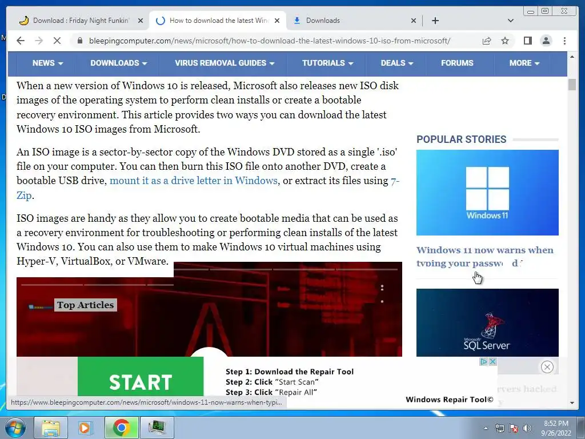Open the Chrome profile avatar

pyautogui.click(x=546, y=41)
